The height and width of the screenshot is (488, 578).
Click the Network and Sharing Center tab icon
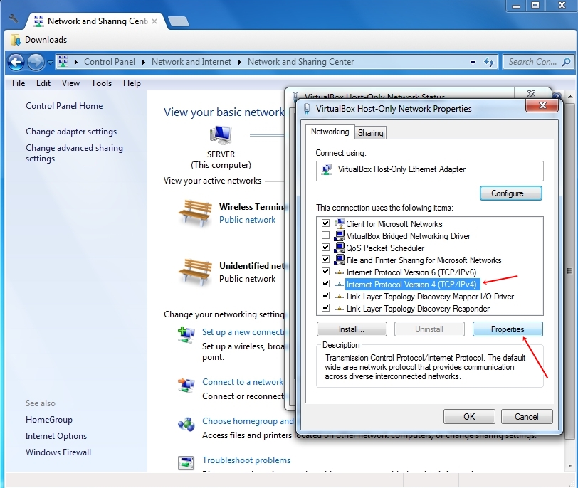click(38, 21)
